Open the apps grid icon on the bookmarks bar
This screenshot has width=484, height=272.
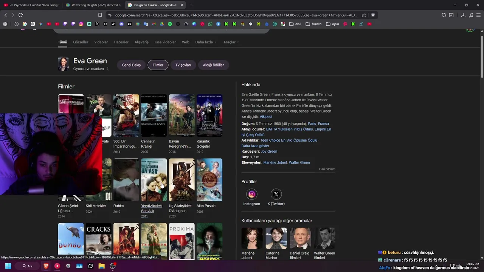[x=5, y=24]
